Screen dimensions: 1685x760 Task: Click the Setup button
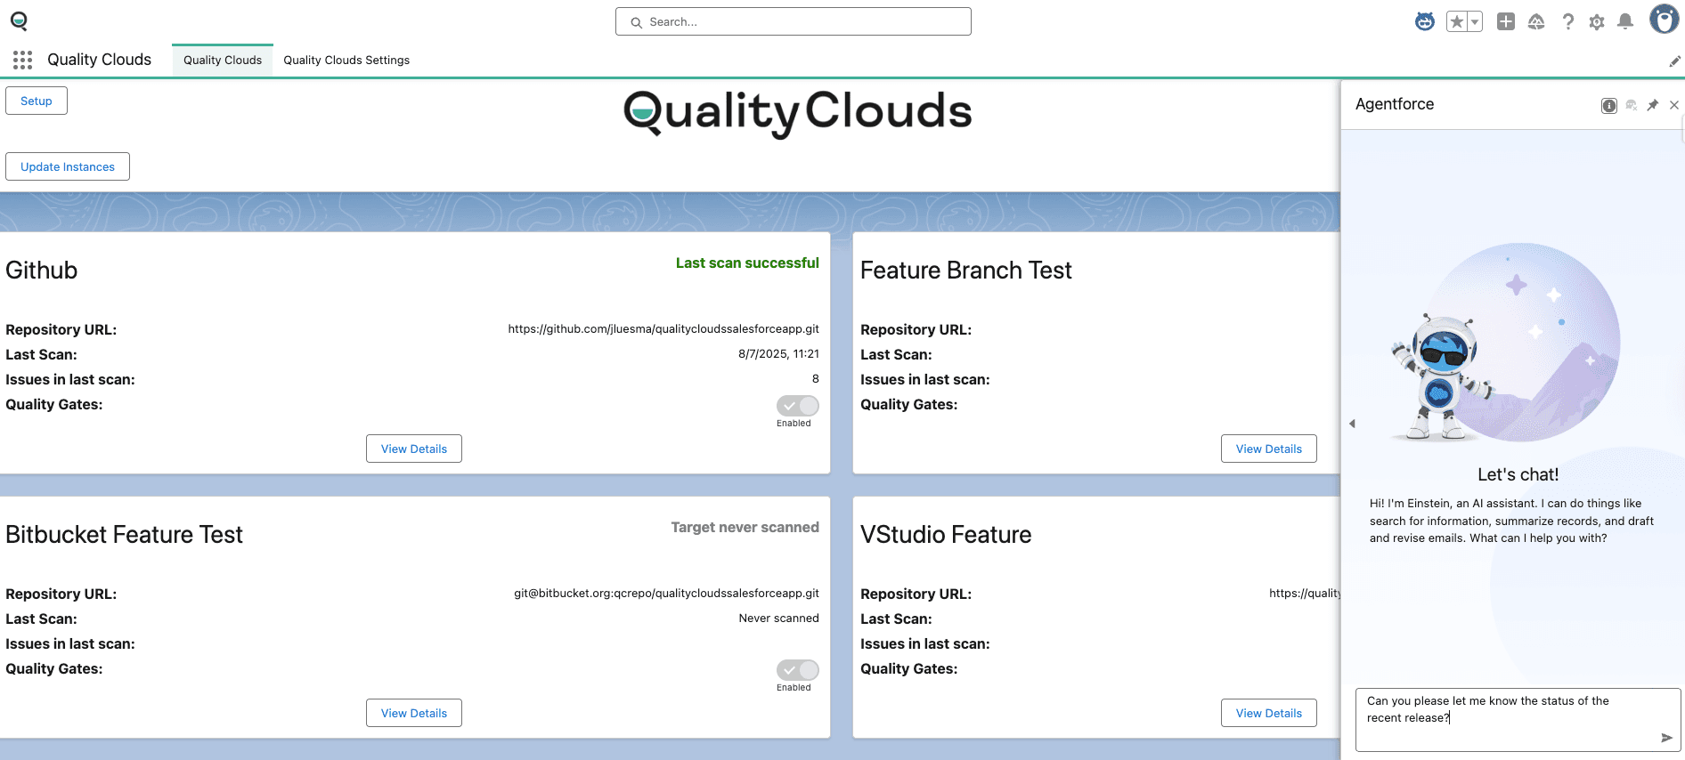37,101
